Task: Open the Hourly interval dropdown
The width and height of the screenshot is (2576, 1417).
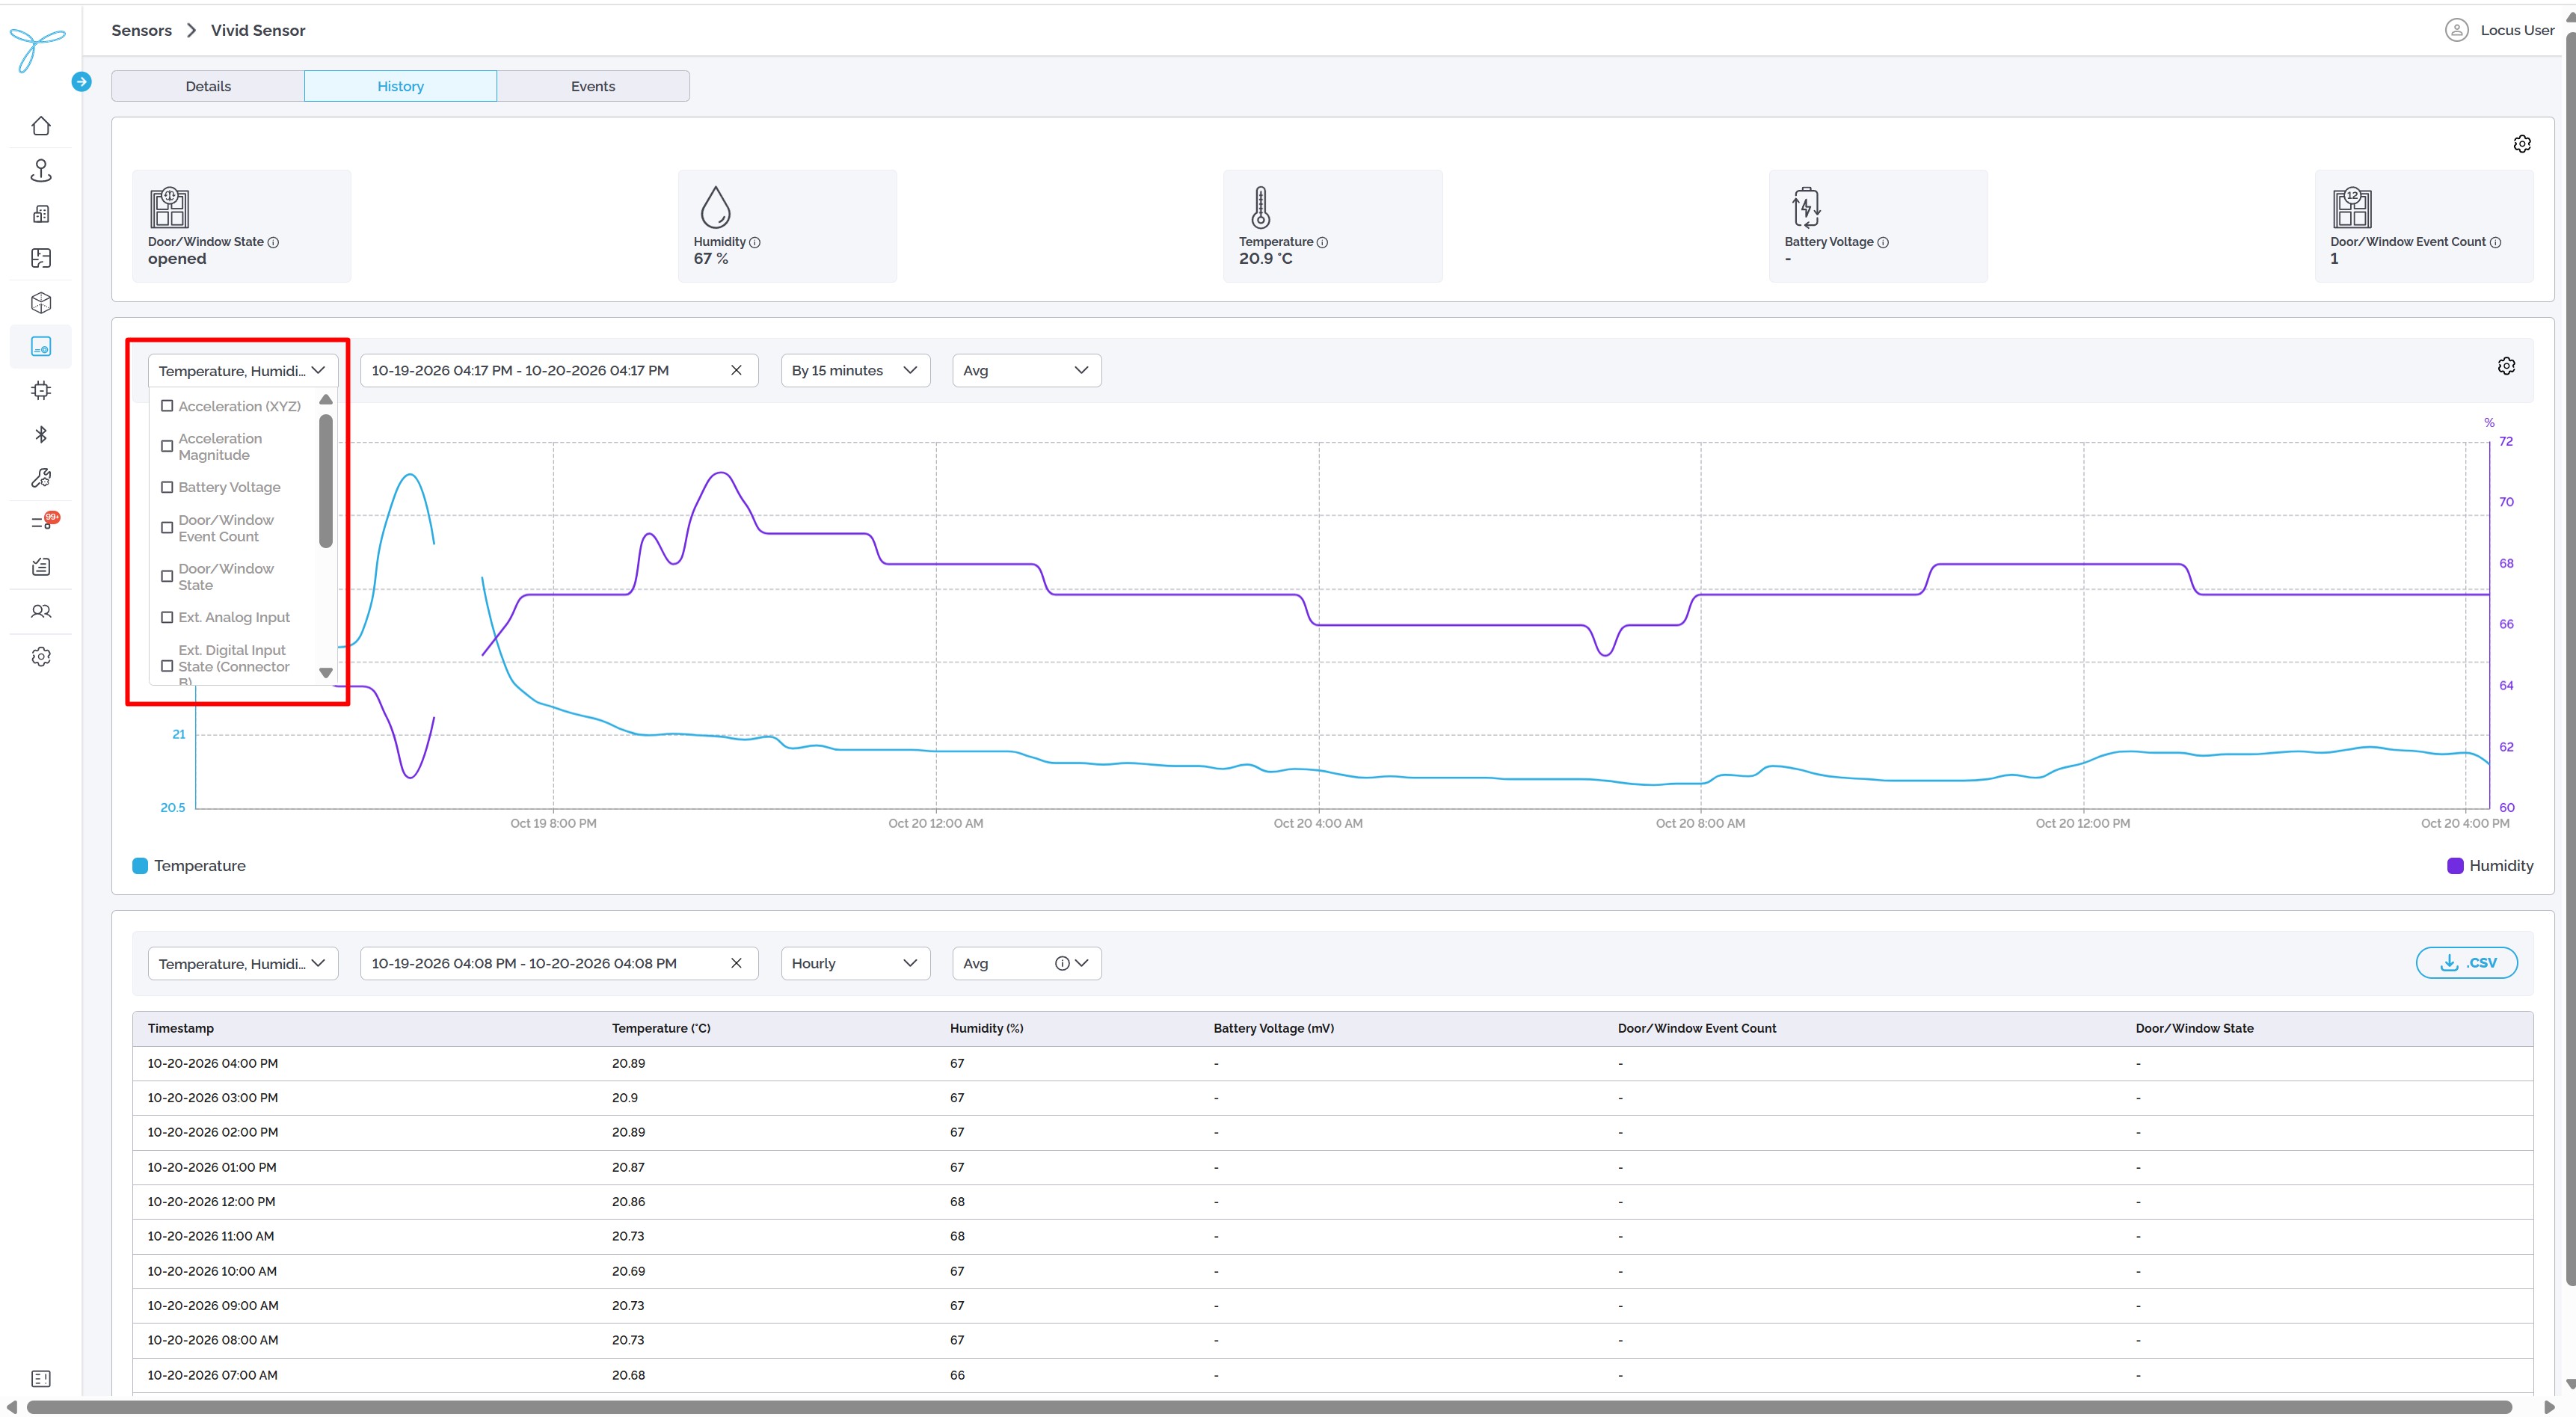Action: coord(855,963)
